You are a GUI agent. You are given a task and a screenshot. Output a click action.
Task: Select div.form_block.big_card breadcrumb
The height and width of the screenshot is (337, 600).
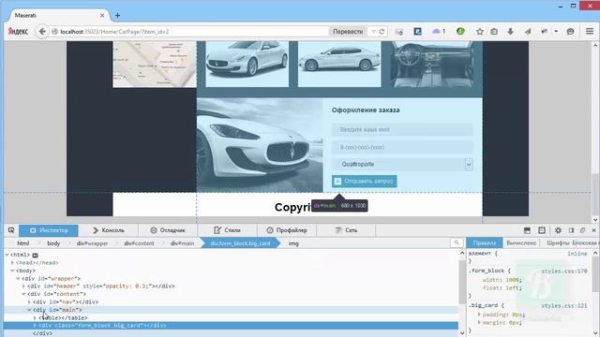[x=240, y=243]
